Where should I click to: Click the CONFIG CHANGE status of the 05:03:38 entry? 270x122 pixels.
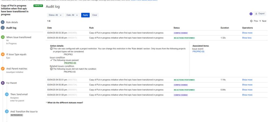(181, 33)
